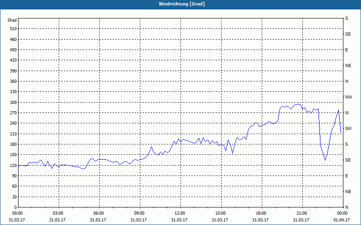361x225 pixels.
Task: Click the 510 value on the degree axis
Action: [14, 29]
